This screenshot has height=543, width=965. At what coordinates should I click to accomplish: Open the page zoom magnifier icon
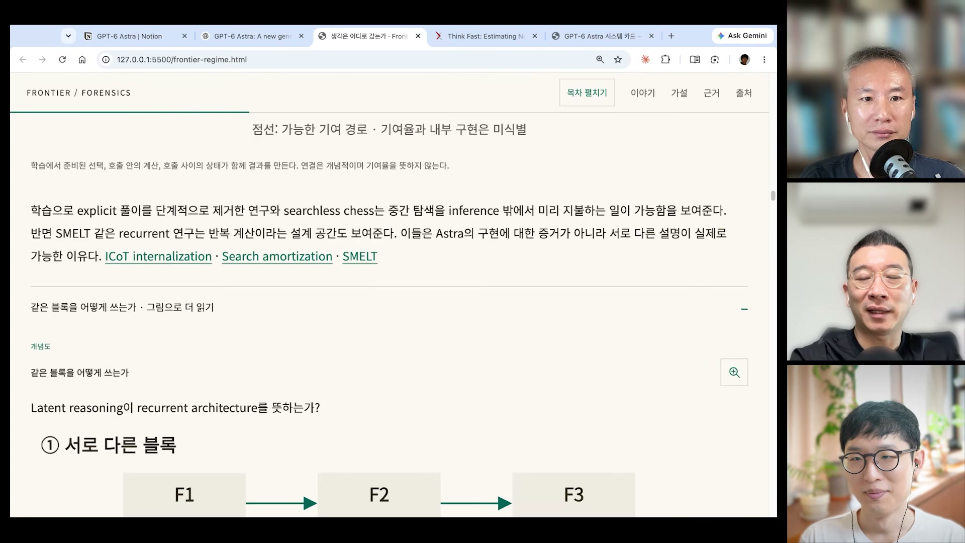coord(600,59)
